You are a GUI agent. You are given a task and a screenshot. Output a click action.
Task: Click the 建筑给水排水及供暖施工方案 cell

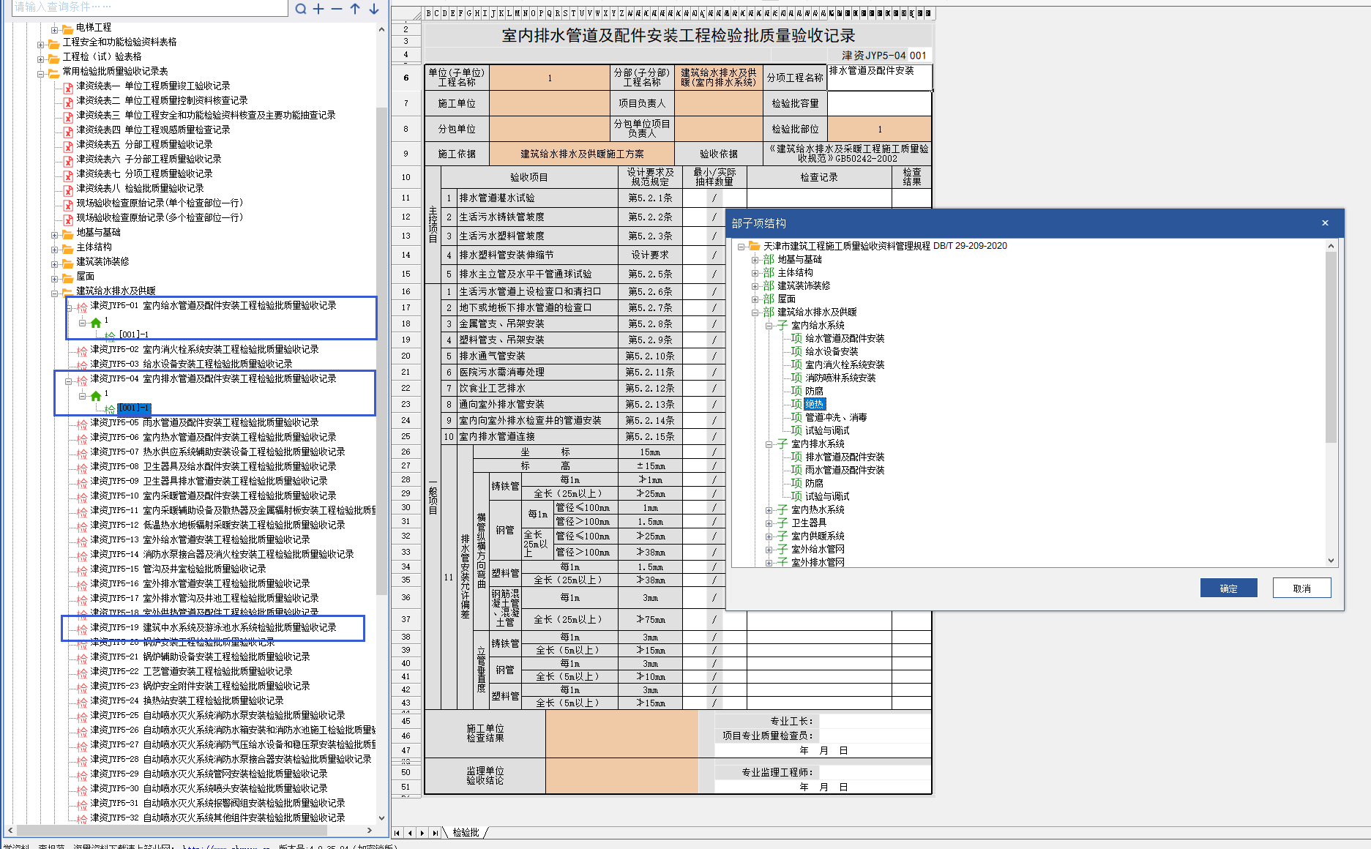click(582, 154)
